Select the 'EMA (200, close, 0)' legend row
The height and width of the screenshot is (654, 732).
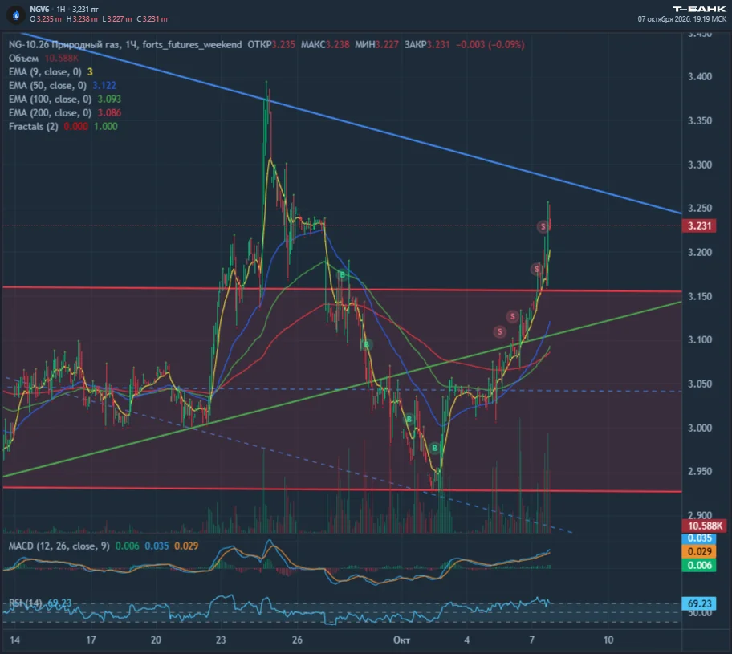point(65,112)
